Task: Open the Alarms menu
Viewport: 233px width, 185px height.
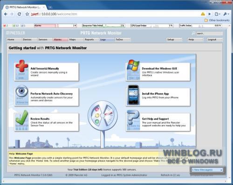Action: (x=61, y=40)
